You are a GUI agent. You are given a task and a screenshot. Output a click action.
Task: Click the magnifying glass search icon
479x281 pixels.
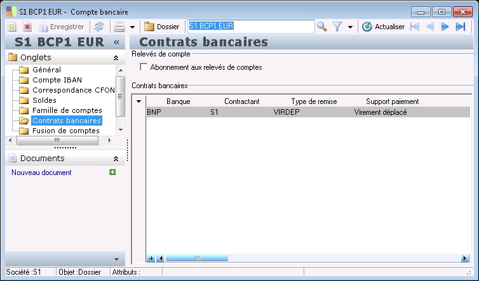pos(321,27)
